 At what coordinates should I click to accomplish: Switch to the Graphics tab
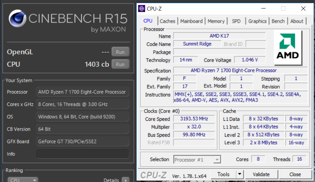click(x=257, y=21)
